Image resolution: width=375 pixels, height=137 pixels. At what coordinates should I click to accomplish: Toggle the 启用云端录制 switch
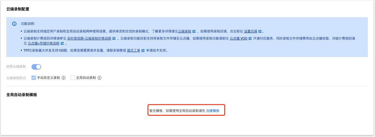(x=36, y=67)
